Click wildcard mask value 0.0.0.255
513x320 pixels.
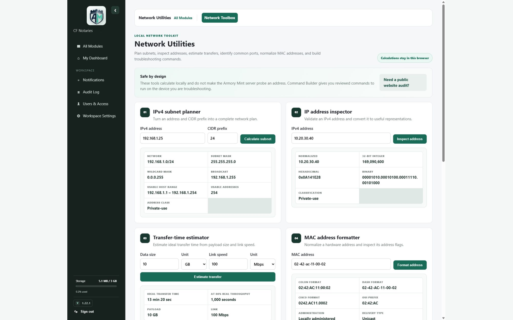[x=155, y=177]
